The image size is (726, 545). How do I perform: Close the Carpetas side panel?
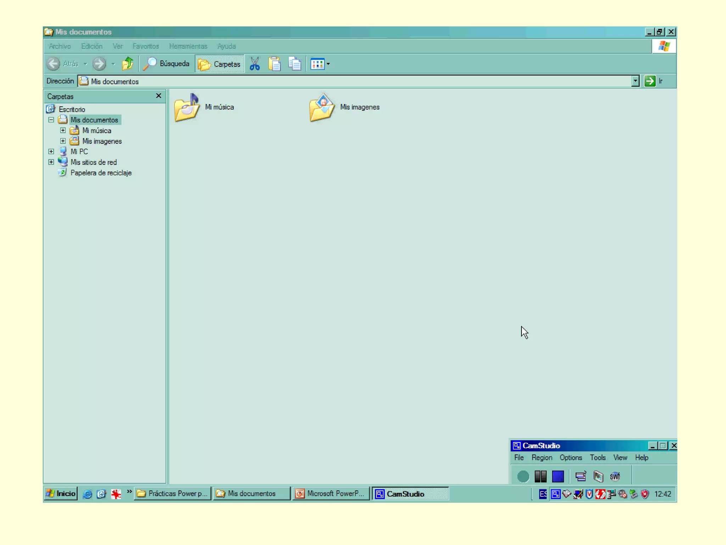pos(158,96)
